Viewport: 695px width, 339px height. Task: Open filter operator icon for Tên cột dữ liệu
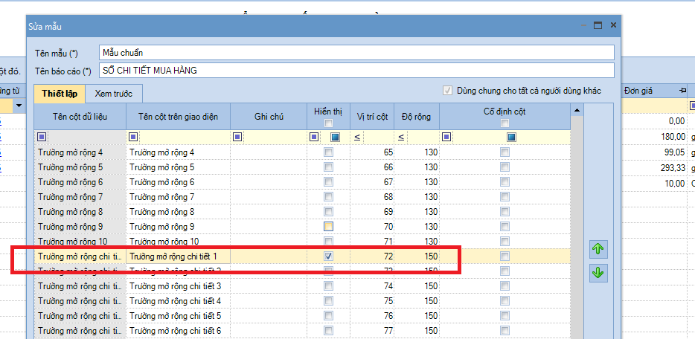click(x=42, y=137)
